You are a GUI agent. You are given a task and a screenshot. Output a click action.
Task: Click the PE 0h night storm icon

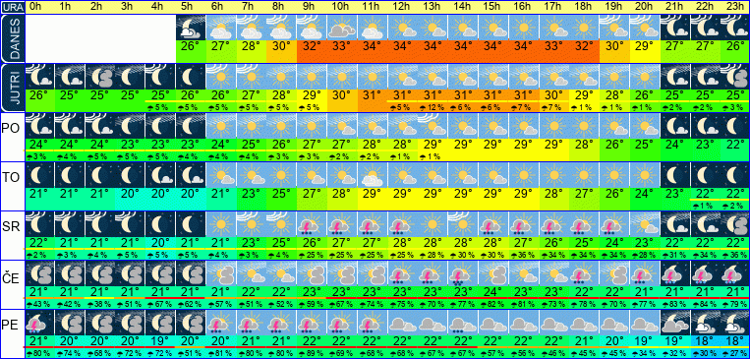click(39, 323)
